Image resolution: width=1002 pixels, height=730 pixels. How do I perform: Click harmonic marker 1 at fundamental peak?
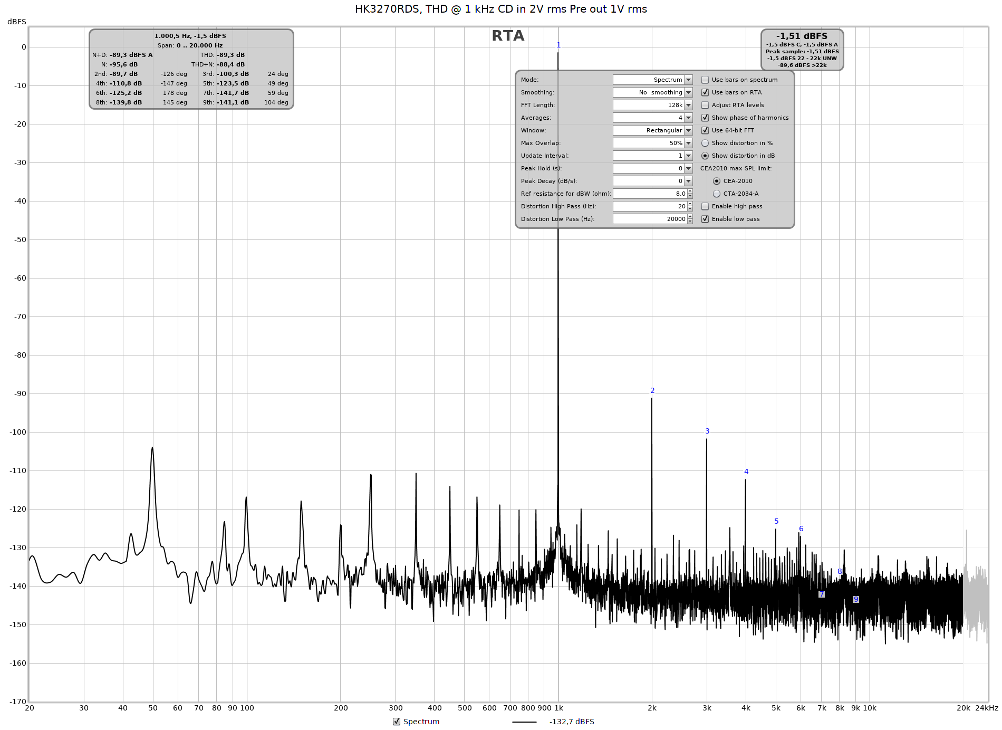click(x=558, y=45)
